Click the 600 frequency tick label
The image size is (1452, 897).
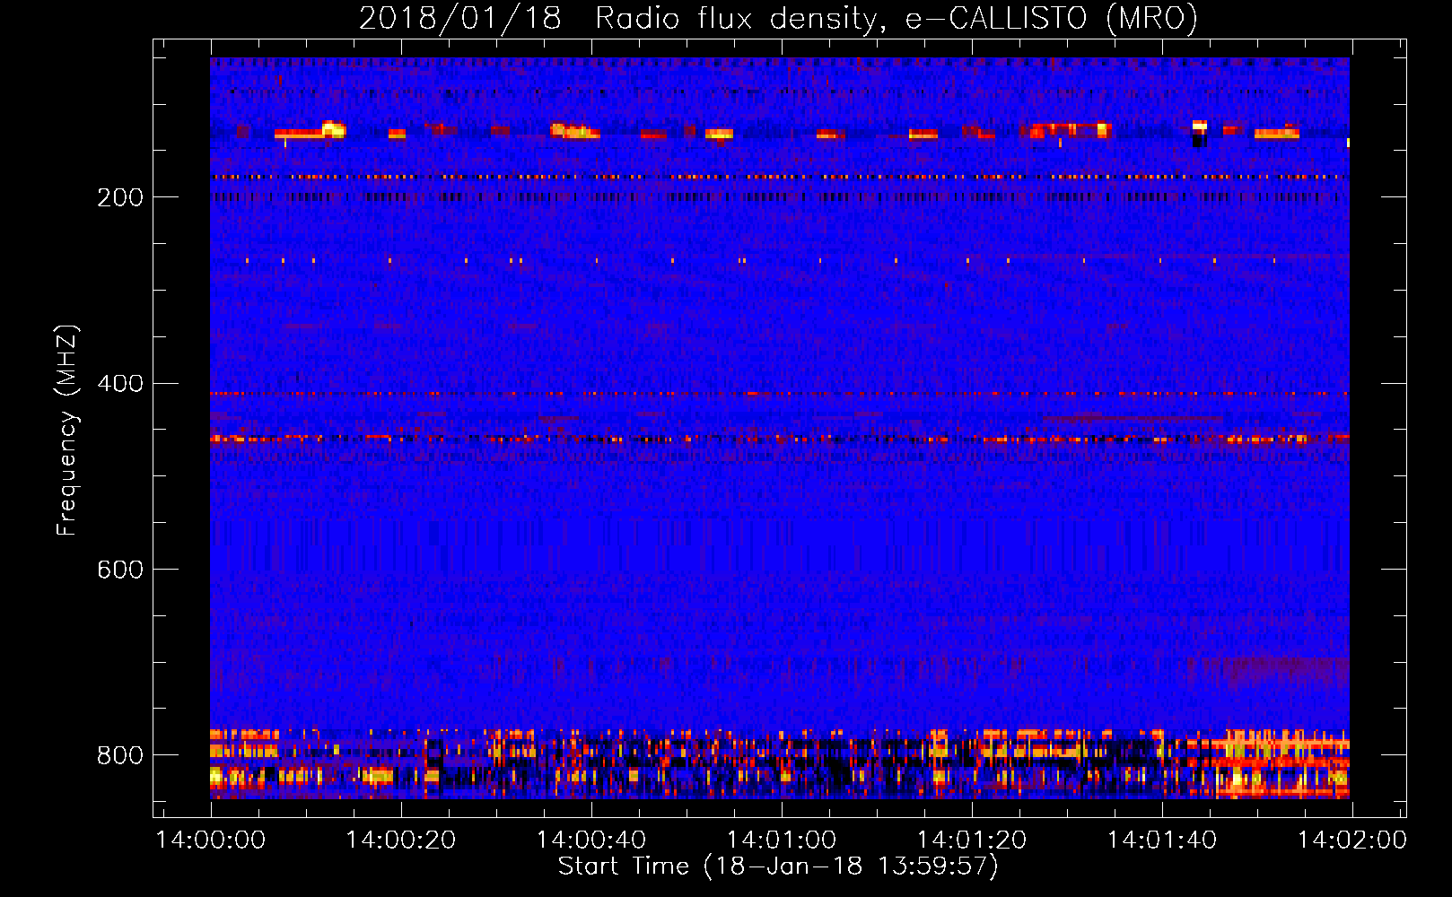tap(120, 570)
